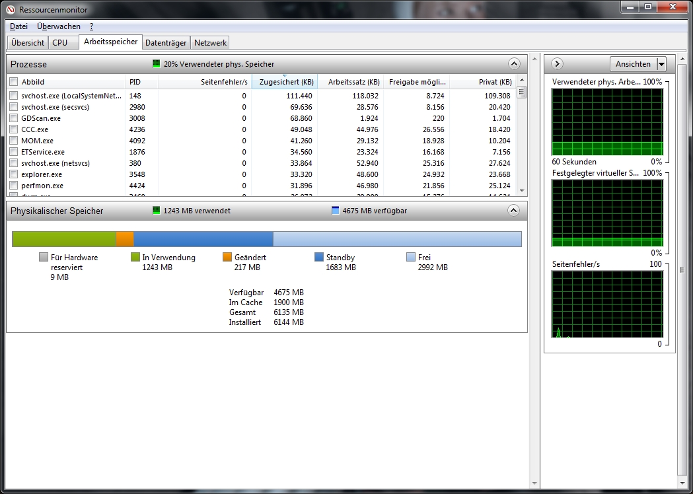Collapse the graphs pane with arrow button
This screenshot has width=693, height=494.
pos(557,64)
